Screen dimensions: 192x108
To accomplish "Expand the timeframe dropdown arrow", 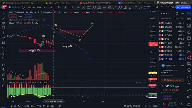I will [54, 7].
